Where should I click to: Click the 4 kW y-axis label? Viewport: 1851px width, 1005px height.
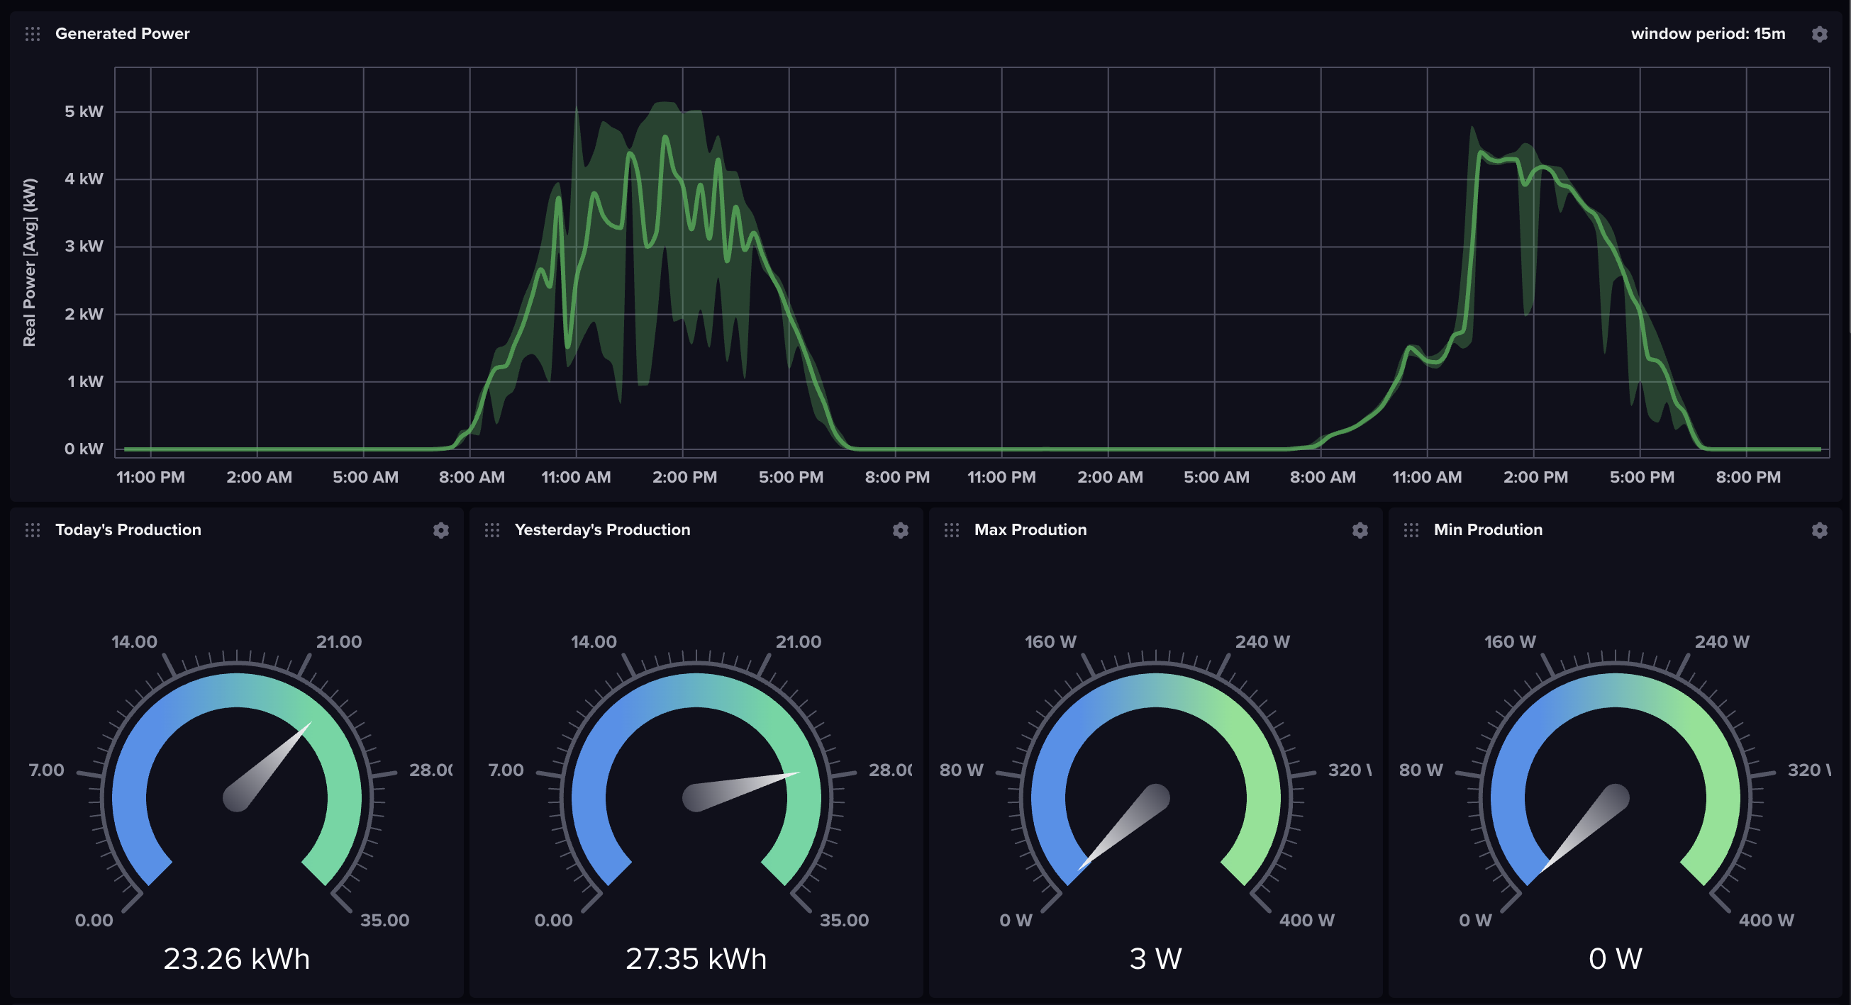click(x=84, y=179)
